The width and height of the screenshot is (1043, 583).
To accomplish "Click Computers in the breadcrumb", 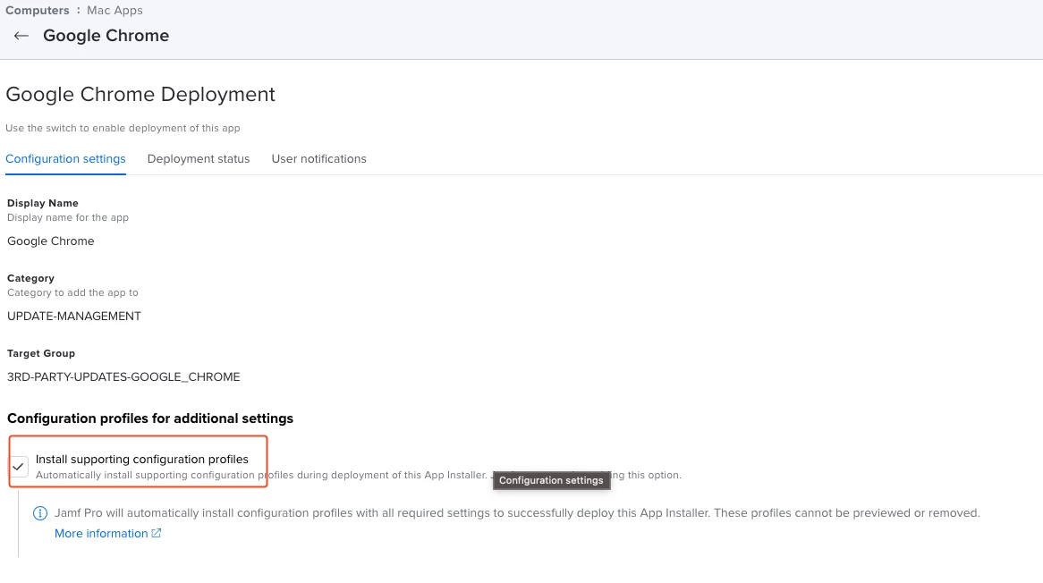I will pyautogui.click(x=38, y=10).
